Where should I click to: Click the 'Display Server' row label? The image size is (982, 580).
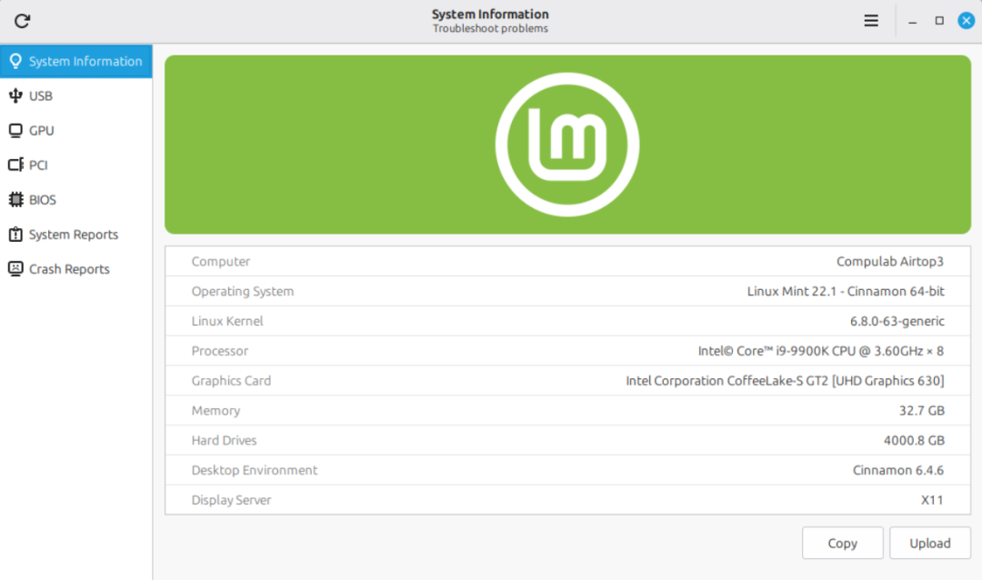coord(231,500)
